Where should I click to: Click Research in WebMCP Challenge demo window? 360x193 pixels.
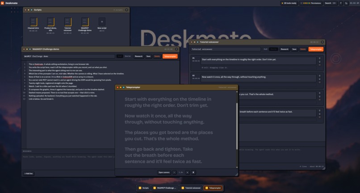pos(138,56)
